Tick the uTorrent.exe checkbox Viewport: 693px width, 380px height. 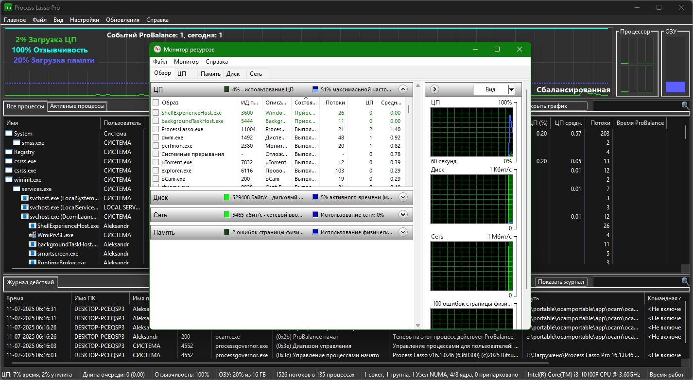point(156,162)
